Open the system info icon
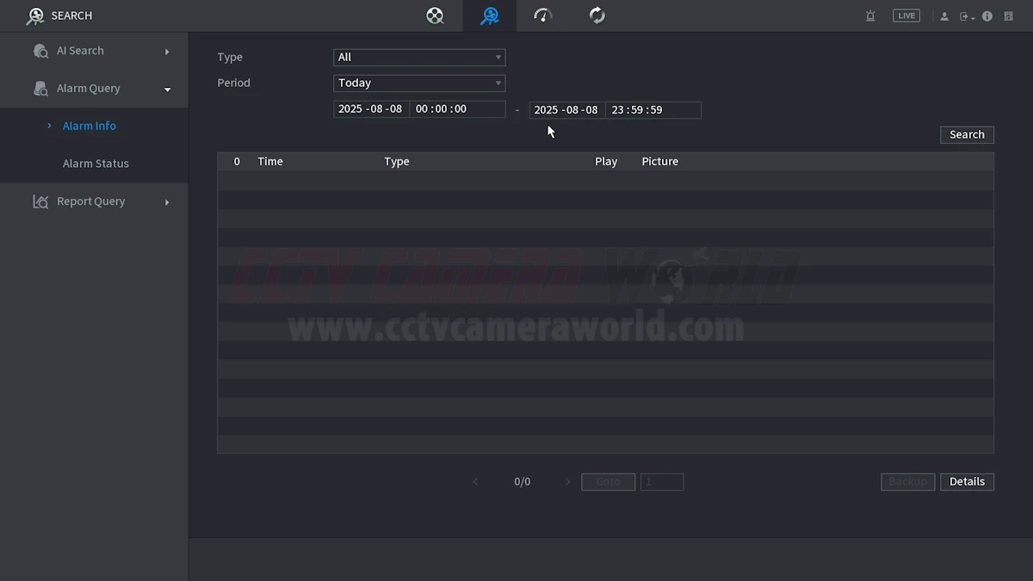Screen dimensions: 1033x581 (987, 16)
